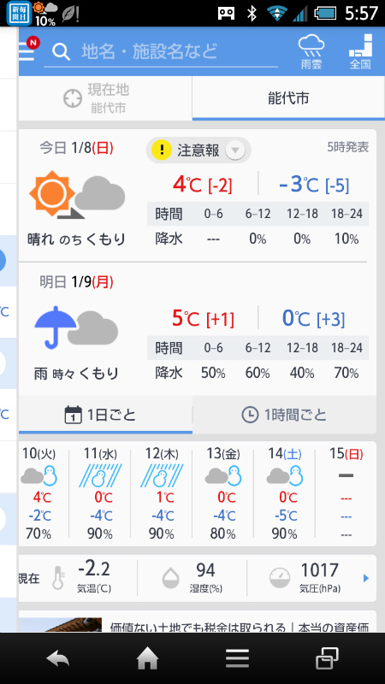Viewport: 385px width, 684px height.
Task: Select the 1時間ごと hourly forecast tab
Action: tap(284, 415)
